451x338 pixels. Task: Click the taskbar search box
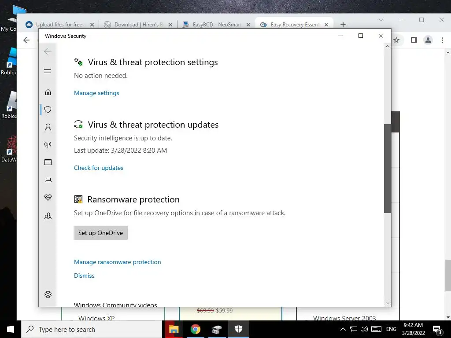pos(92,329)
